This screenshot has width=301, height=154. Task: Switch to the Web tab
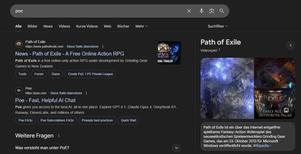107,26
